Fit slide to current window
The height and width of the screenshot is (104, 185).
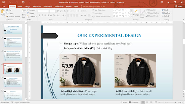coord(183,102)
